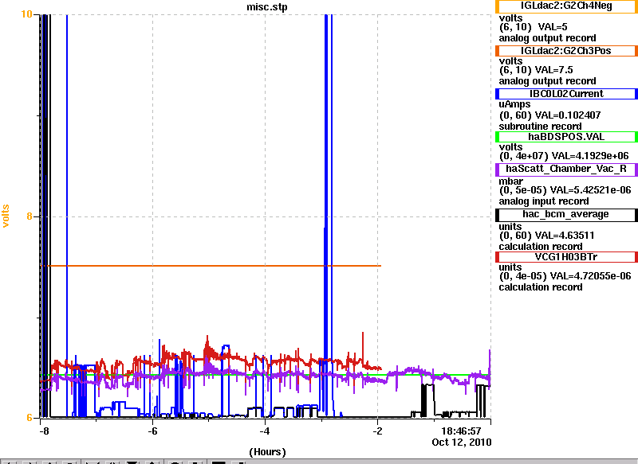Screen dimensions: 638x464
Task: Click analog output record under IGLdac2:G2Ch4Neg
Action: (548, 38)
